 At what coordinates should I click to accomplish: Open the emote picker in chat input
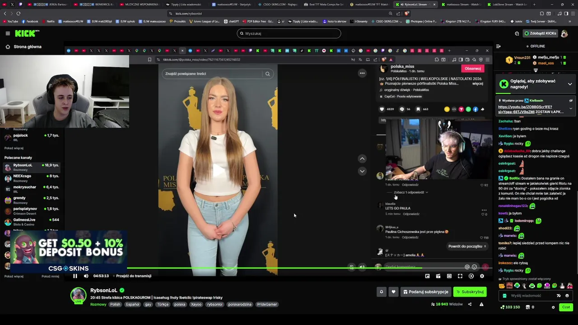567,296
